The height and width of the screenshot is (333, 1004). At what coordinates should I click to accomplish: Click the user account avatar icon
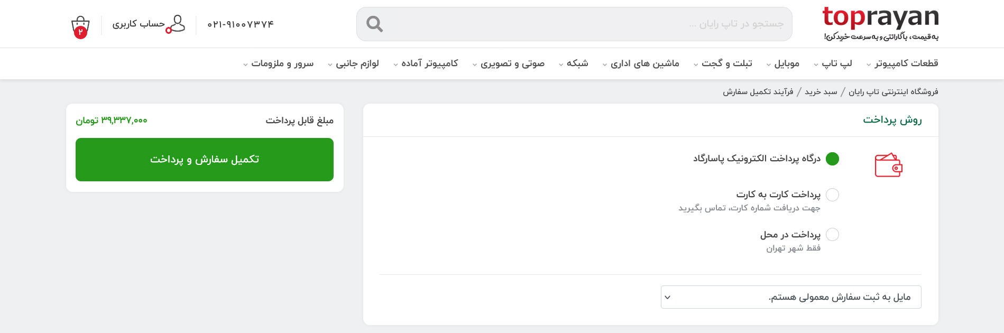pos(176,24)
